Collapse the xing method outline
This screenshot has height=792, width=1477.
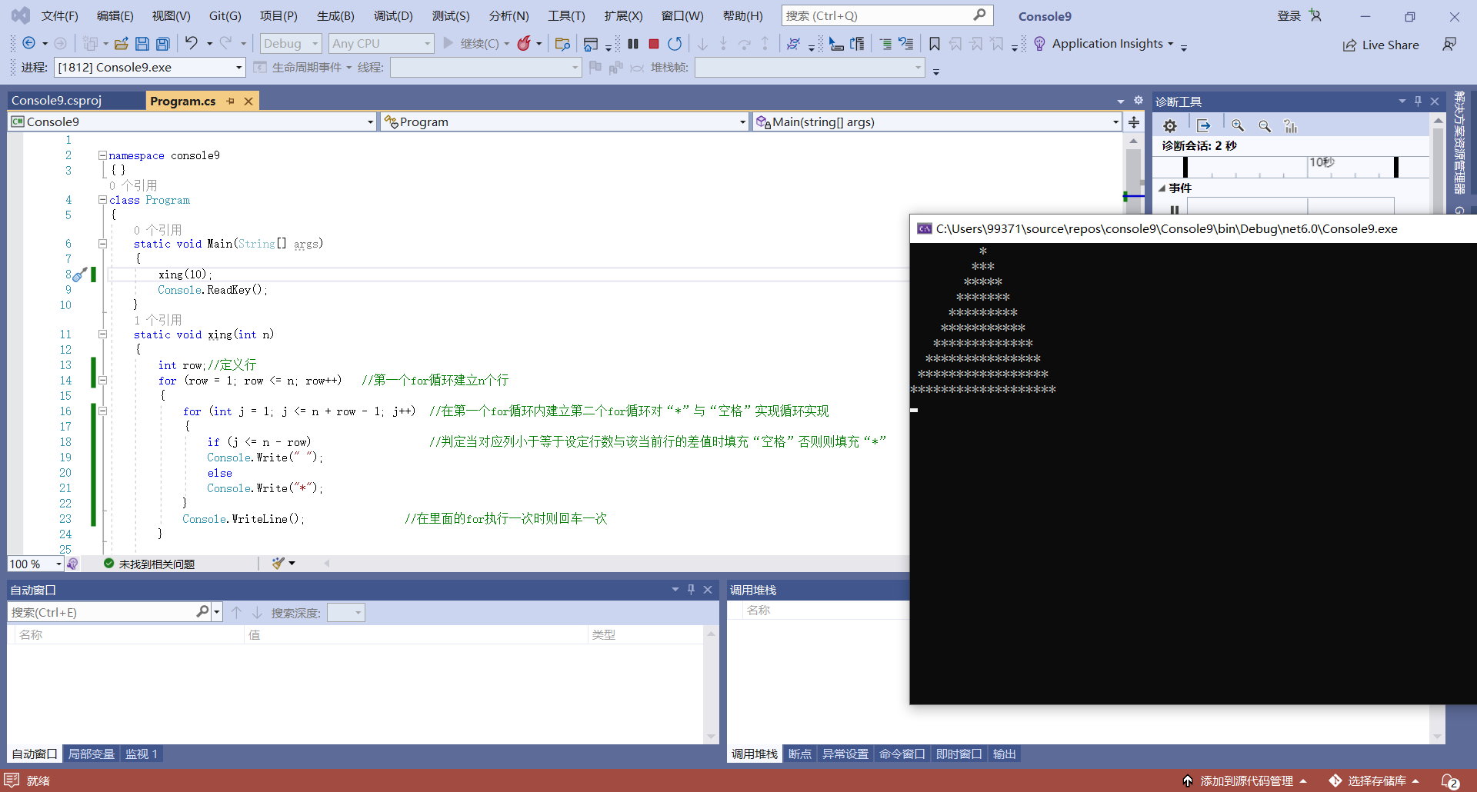[x=102, y=334]
